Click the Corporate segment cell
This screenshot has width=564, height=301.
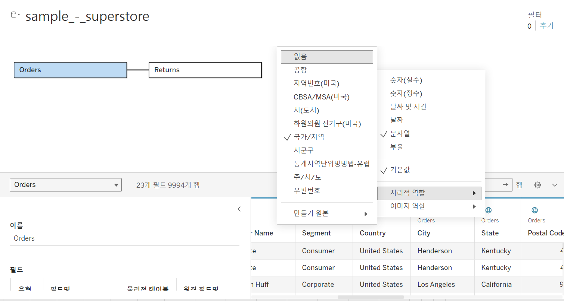(x=324, y=284)
